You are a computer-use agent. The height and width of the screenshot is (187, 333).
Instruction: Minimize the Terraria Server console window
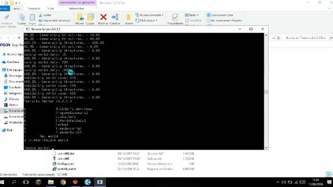point(240,29)
